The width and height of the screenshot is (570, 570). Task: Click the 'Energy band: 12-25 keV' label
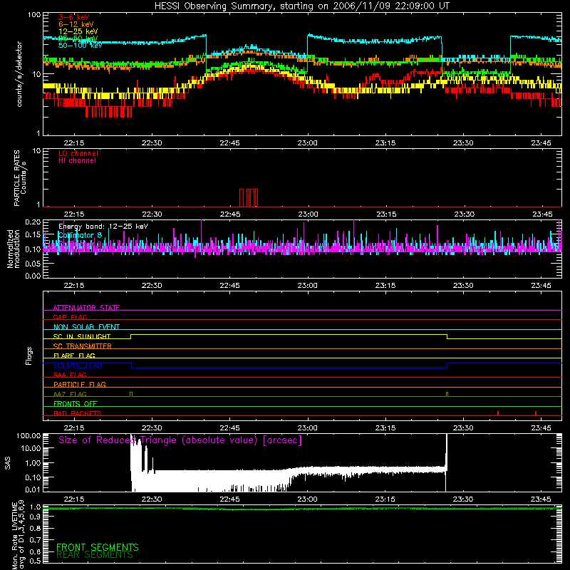pyautogui.click(x=103, y=227)
